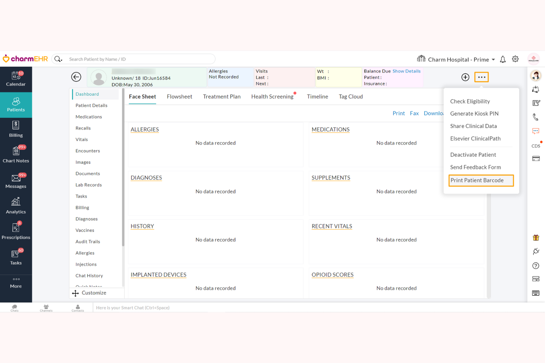Open the three-dot patient actions menu
545x363 pixels.
[x=481, y=77]
